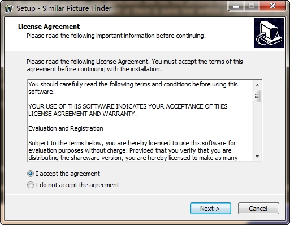Select "I accept the agreement" radio button

[x=31, y=174]
